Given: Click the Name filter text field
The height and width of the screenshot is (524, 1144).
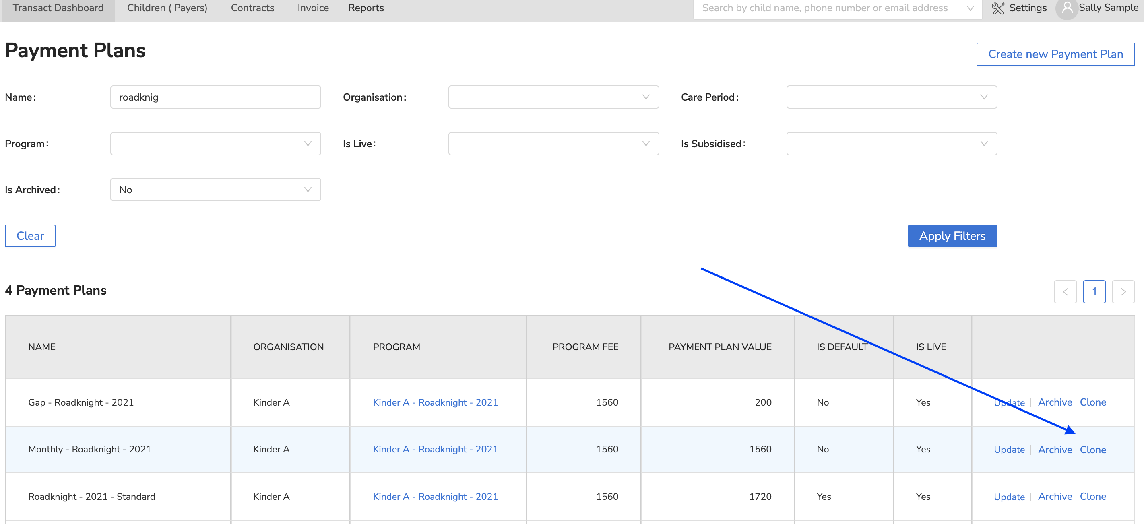Looking at the screenshot, I should tap(215, 97).
